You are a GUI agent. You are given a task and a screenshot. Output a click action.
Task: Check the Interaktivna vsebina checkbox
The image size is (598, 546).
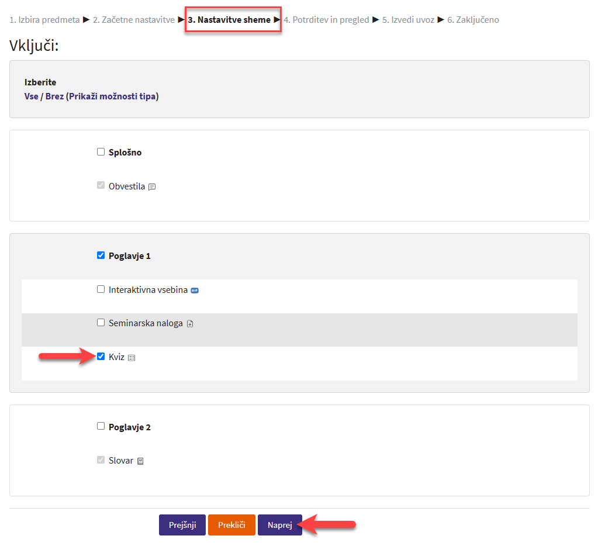click(x=101, y=289)
